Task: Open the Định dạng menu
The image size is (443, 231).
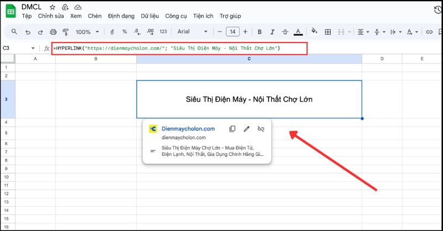Action: tap(121, 16)
